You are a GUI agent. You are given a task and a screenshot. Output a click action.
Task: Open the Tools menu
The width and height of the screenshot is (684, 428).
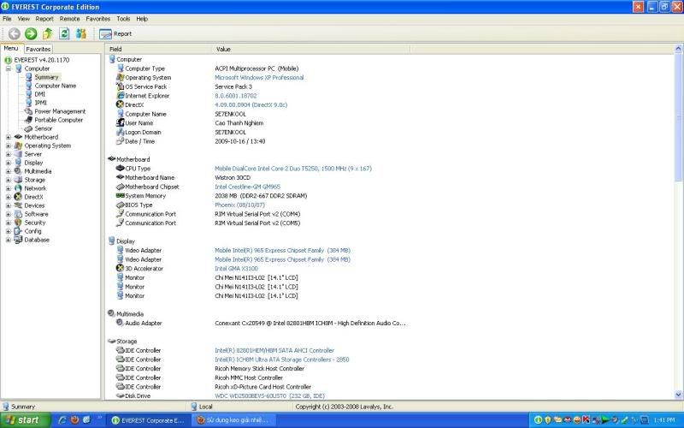pos(123,19)
